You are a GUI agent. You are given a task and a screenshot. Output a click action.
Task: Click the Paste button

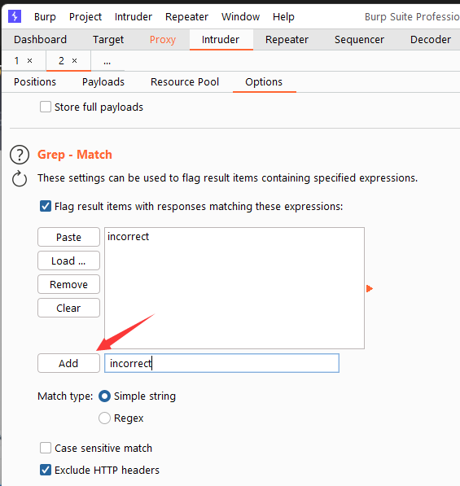(x=69, y=237)
